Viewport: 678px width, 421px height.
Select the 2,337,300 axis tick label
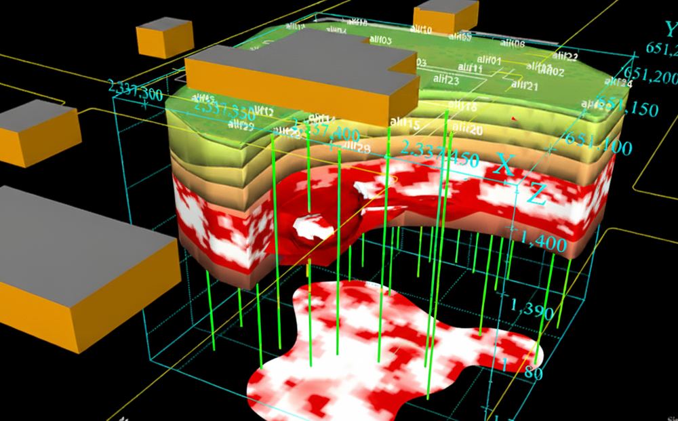(136, 90)
